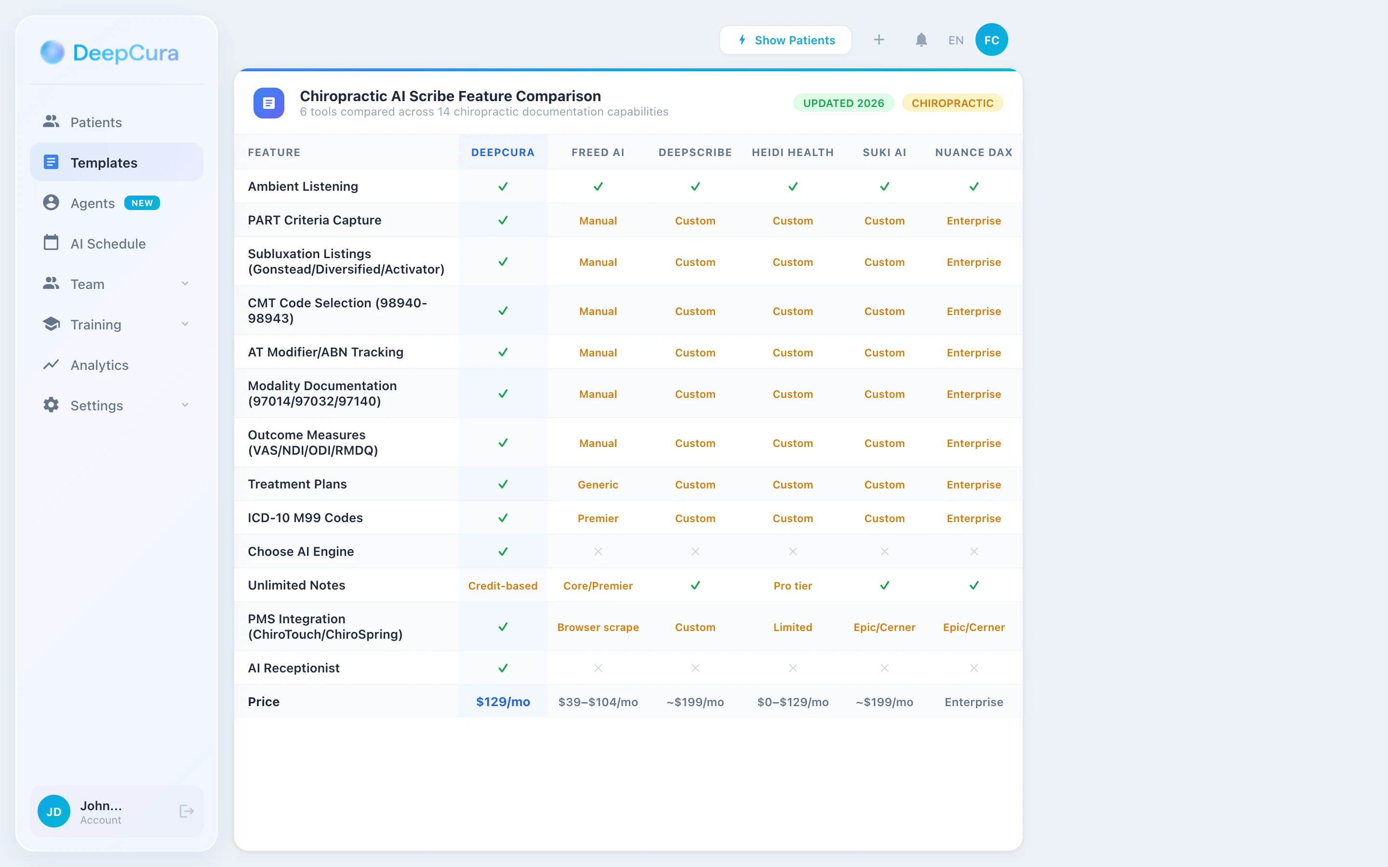
Task: Expand the Team menu chevron
Action: pos(185,284)
